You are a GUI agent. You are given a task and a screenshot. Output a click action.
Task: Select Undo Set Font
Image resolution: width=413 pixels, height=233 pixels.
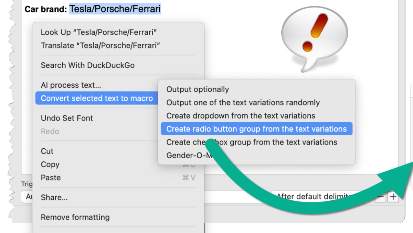coord(67,118)
